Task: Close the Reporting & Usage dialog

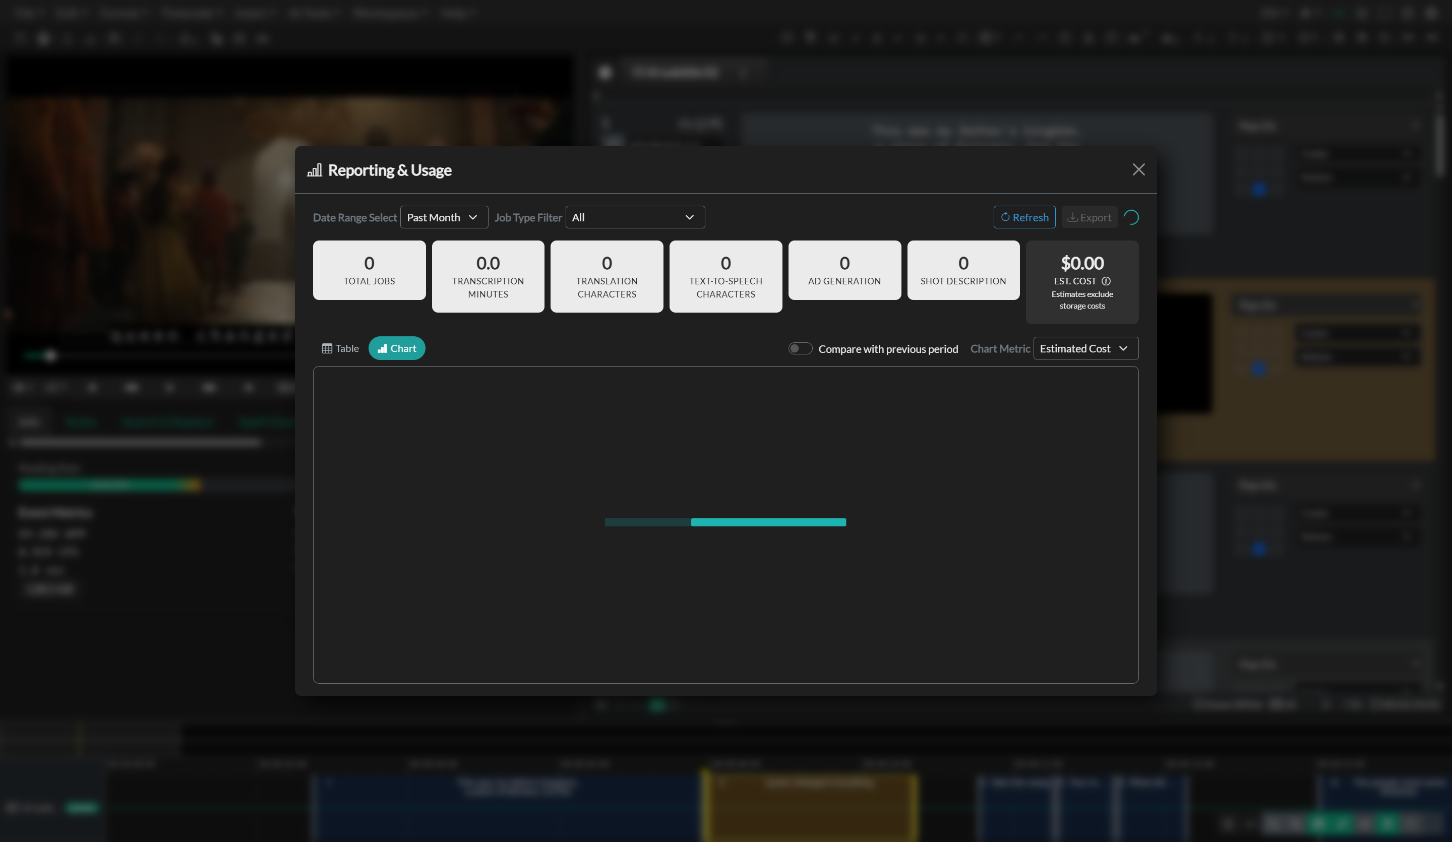Action: pos(1138,169)
